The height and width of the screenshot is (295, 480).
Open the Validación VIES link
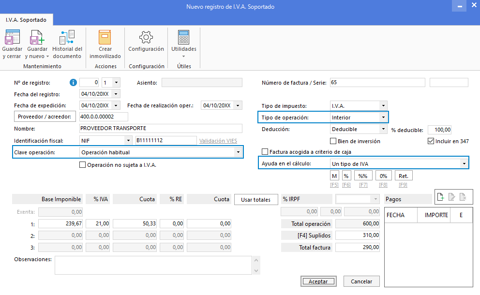click(218, 141)
